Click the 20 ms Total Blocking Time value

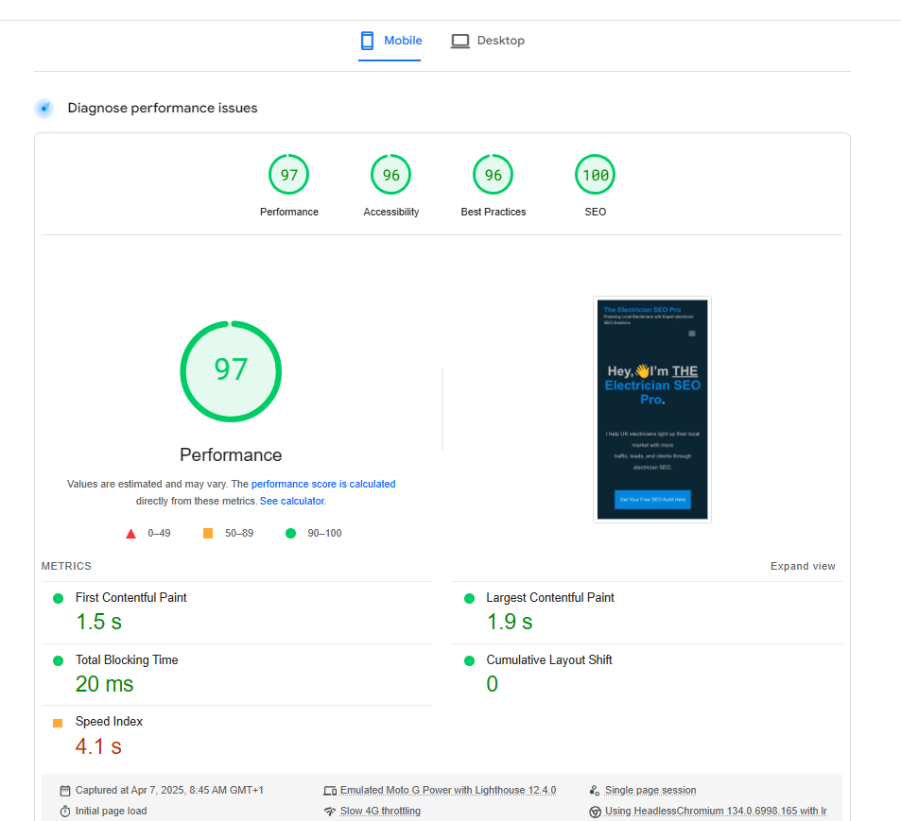click(105, 684)
